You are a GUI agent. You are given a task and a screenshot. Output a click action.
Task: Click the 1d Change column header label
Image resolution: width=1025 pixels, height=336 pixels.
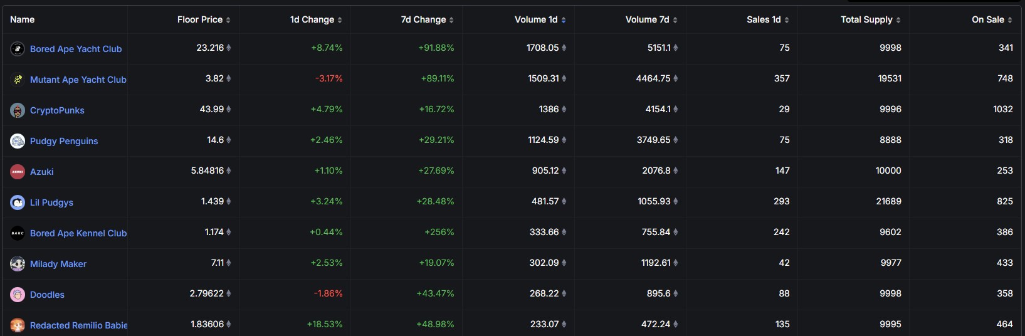(312, 19)
